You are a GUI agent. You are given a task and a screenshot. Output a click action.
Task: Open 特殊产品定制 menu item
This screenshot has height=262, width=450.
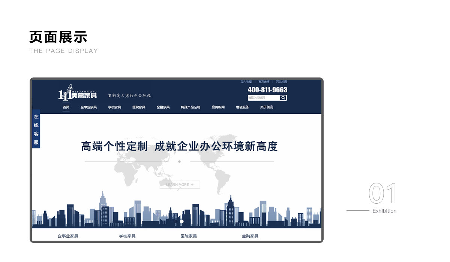coord(190,107)
